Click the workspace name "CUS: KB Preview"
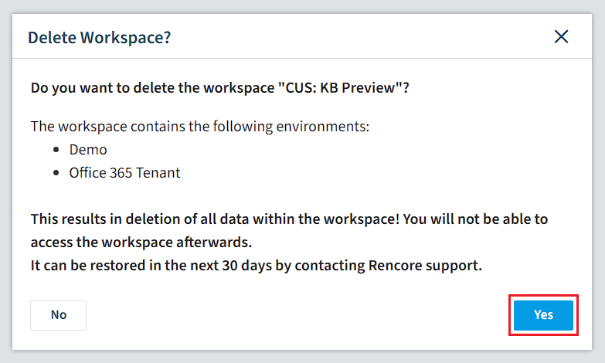605x363 pixels. tap(340, 88)
